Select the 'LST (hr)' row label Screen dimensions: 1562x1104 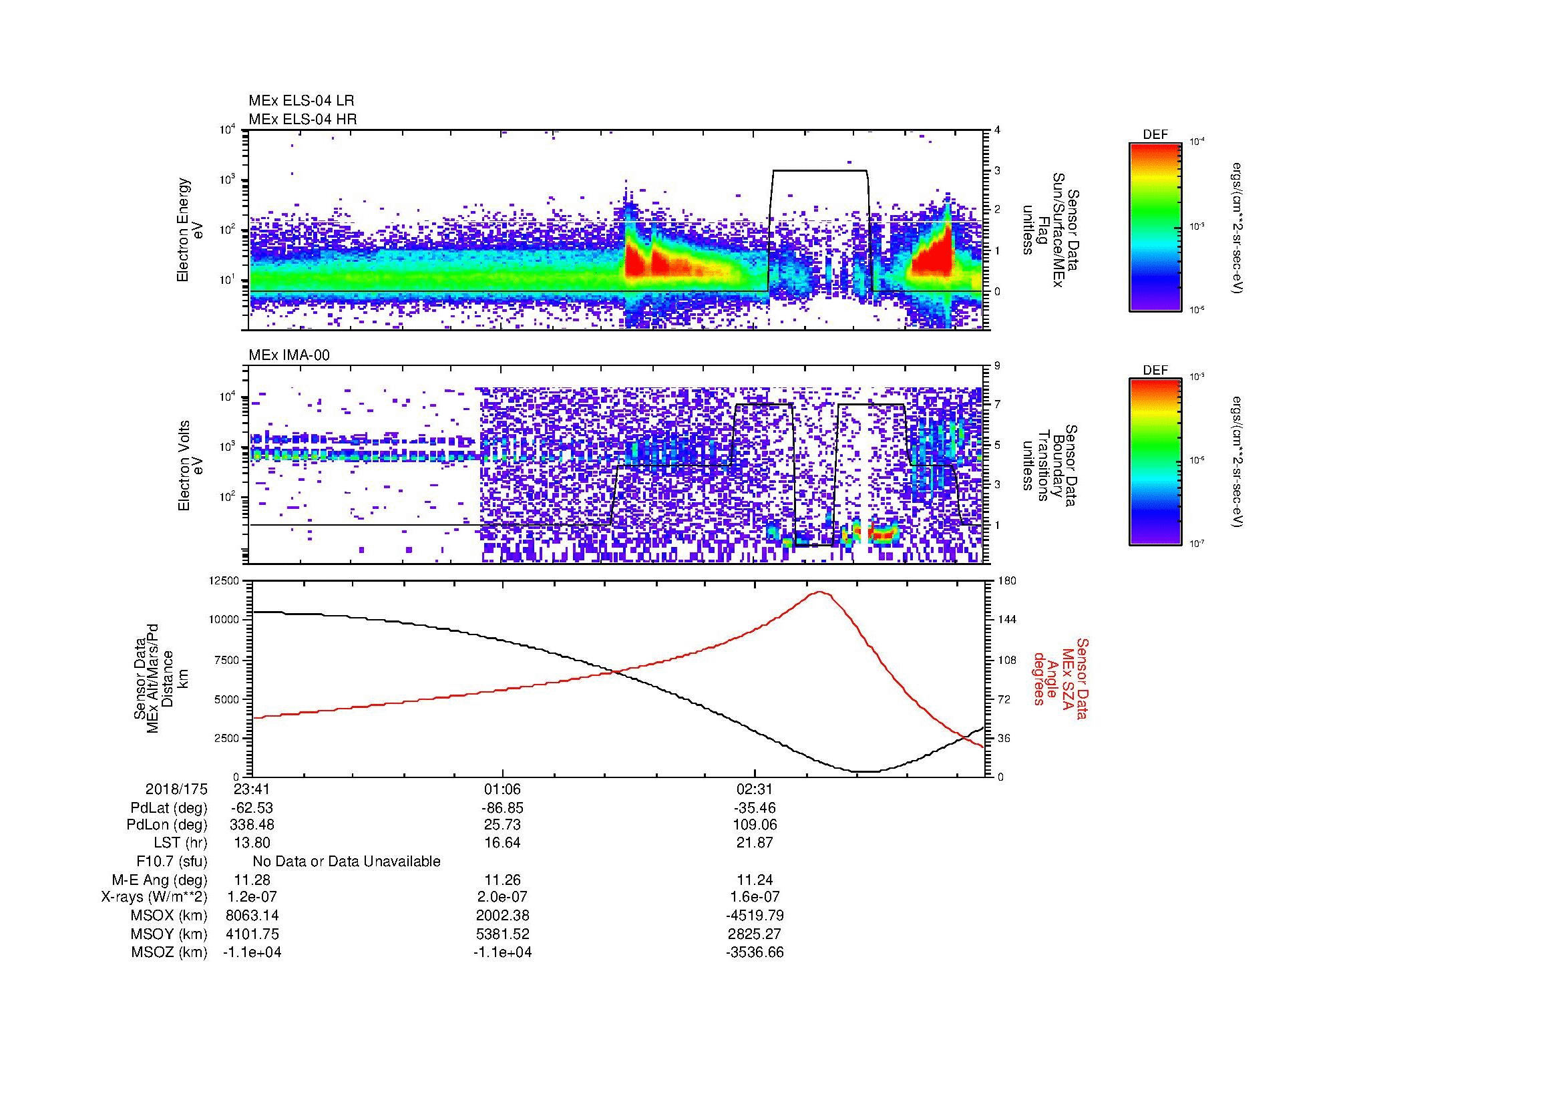180,843
